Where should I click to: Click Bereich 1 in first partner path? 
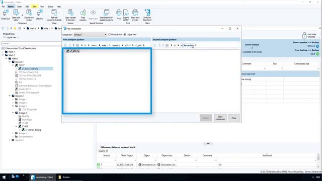116,45
